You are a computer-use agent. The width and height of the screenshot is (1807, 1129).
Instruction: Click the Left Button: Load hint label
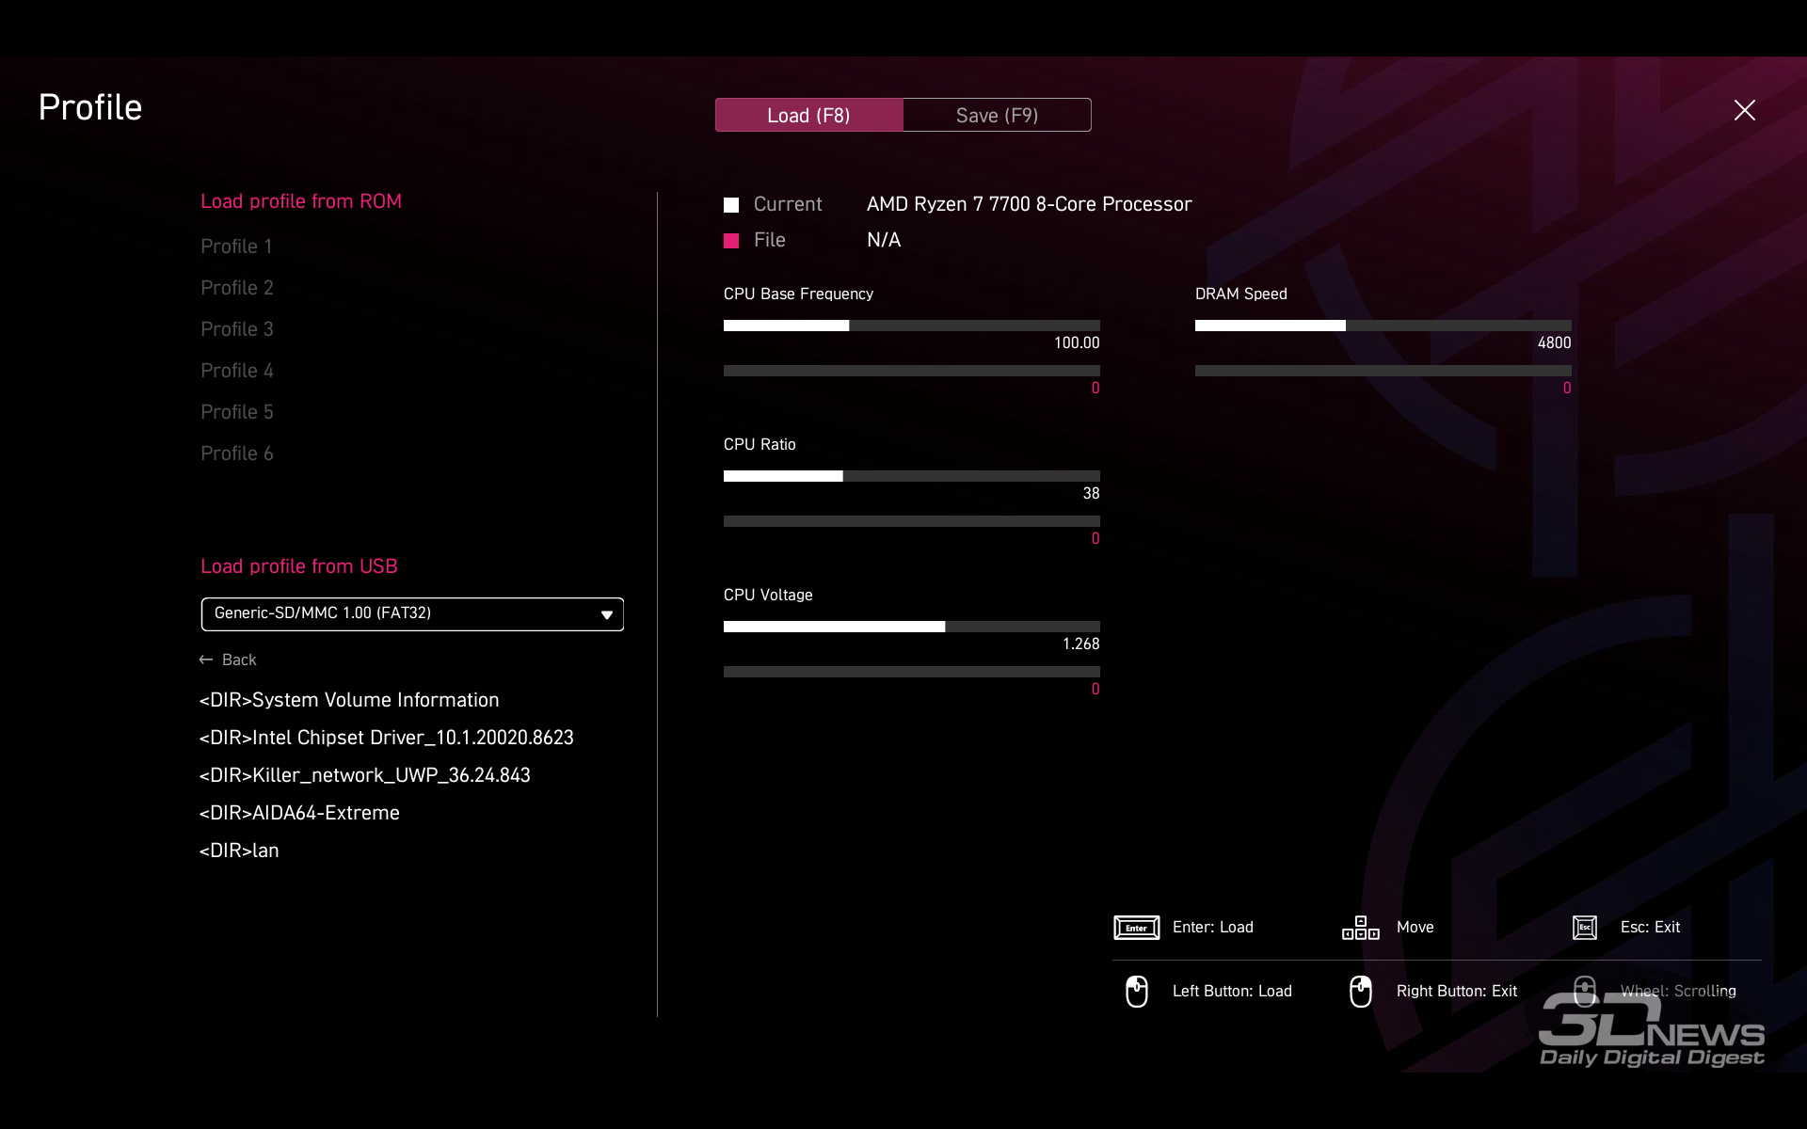pyautogui.click(x=1232, y=992)
